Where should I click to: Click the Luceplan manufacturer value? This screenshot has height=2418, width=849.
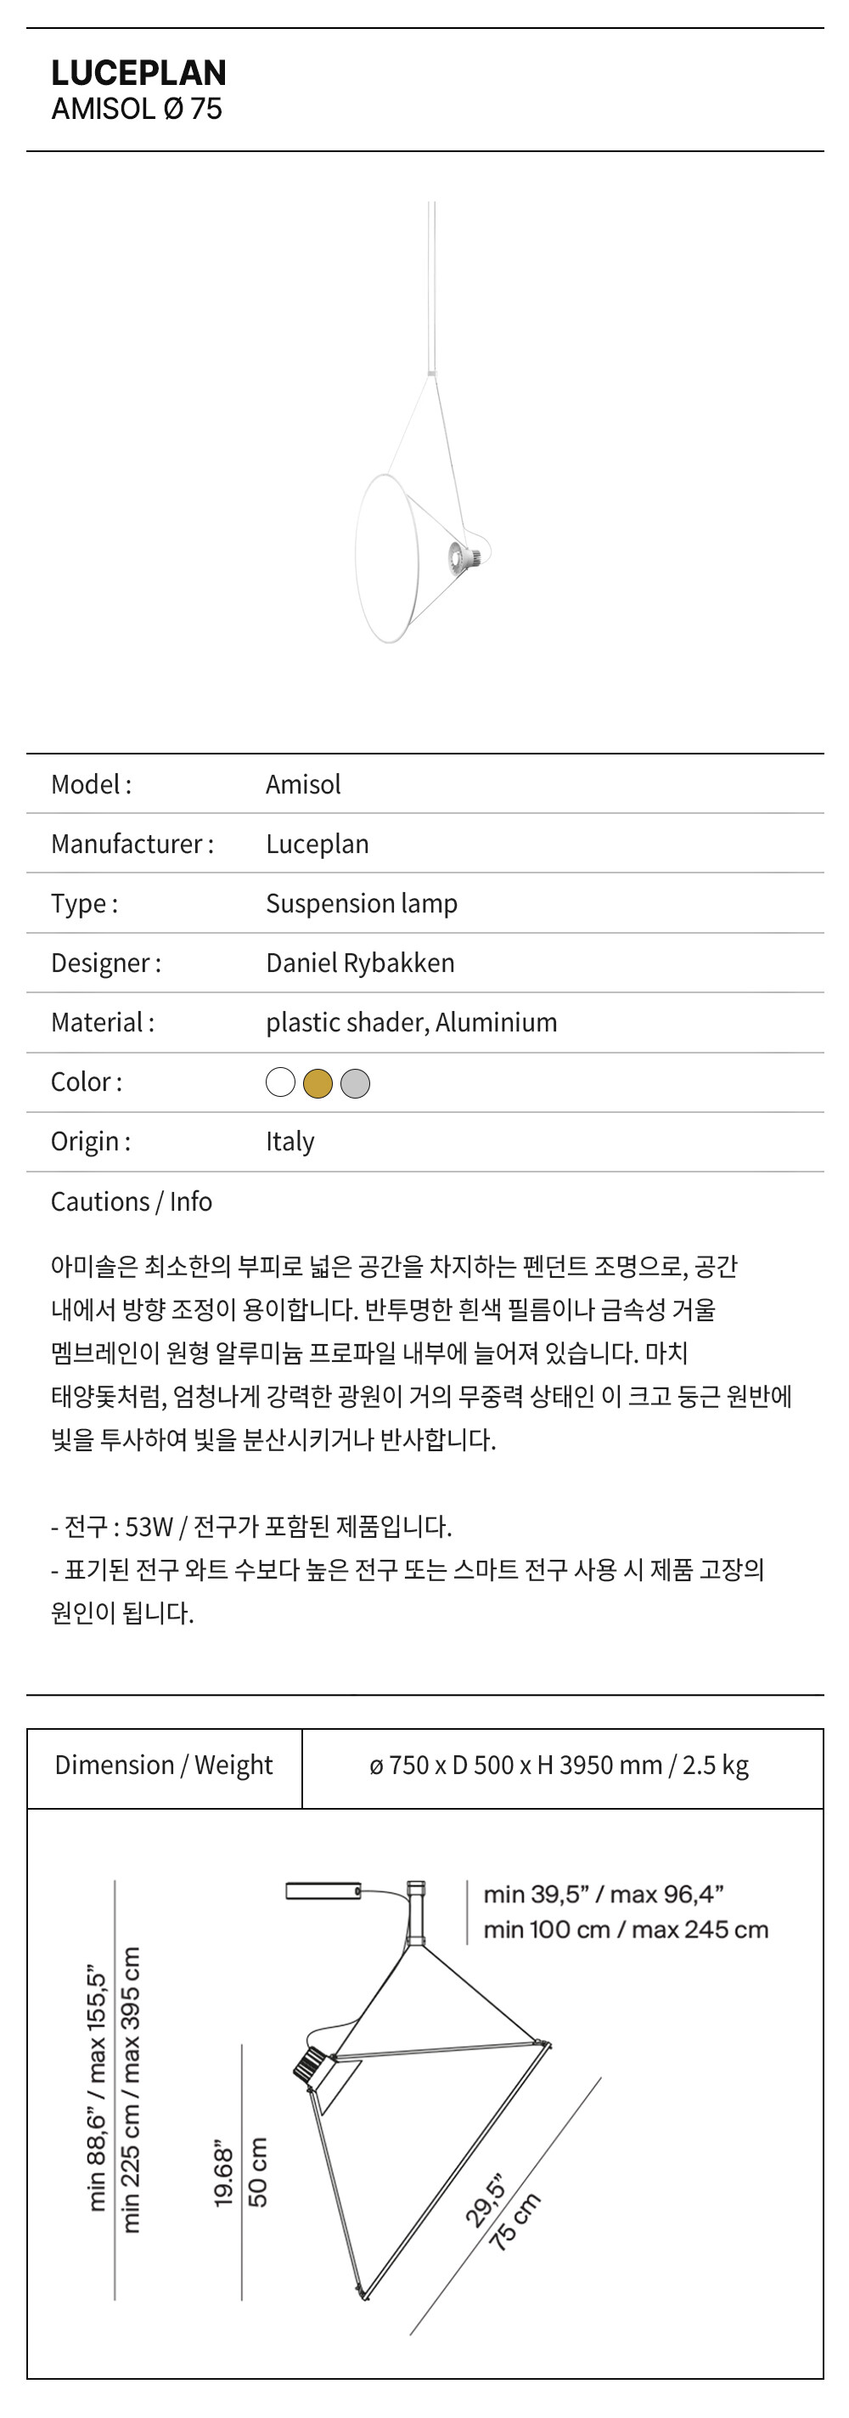click(317, 843)
